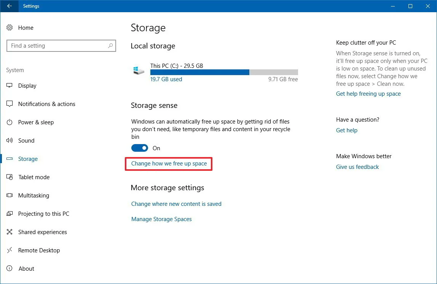Open Remote Desktop settings

(x=39, y=250)
